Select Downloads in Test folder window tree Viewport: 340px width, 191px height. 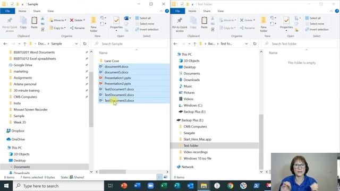191,80
